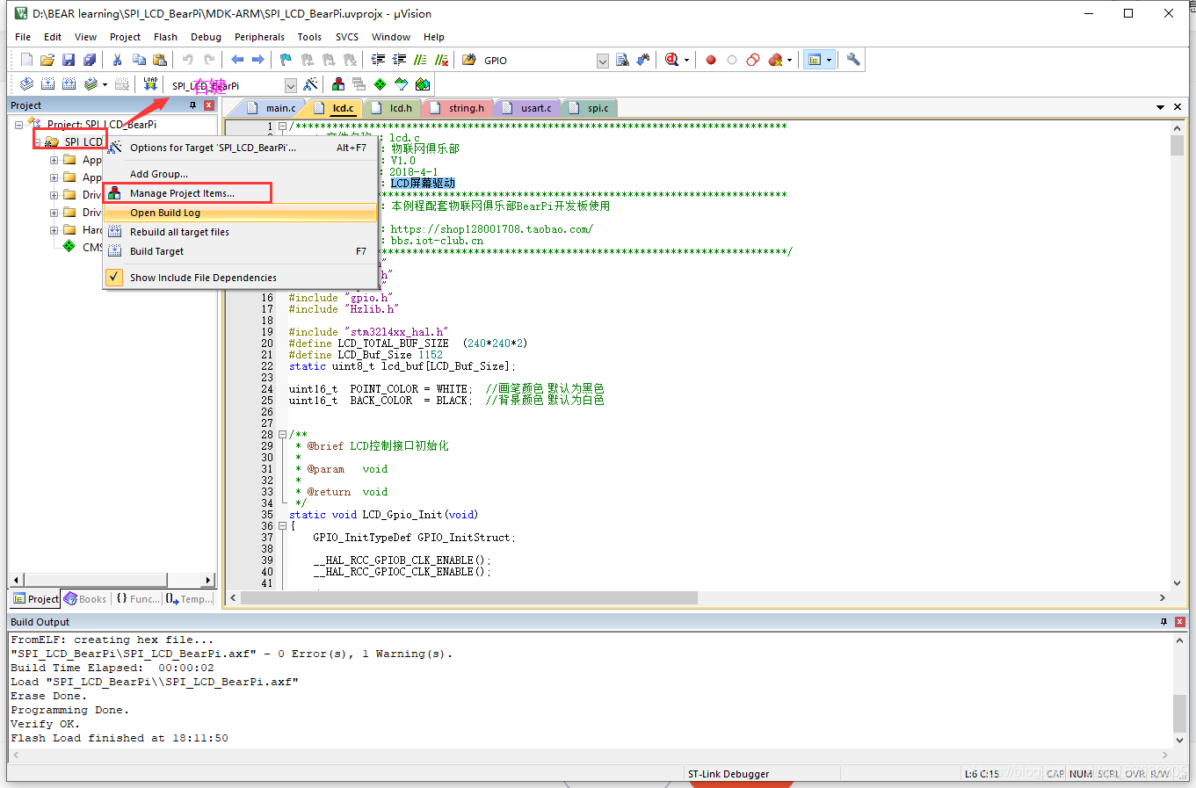Open a file via the folder toolbar icon

click(x=47, y=60)
